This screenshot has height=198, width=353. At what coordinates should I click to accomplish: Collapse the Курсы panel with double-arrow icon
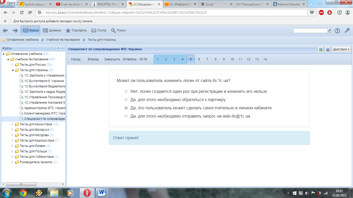(x=63, y=48)
